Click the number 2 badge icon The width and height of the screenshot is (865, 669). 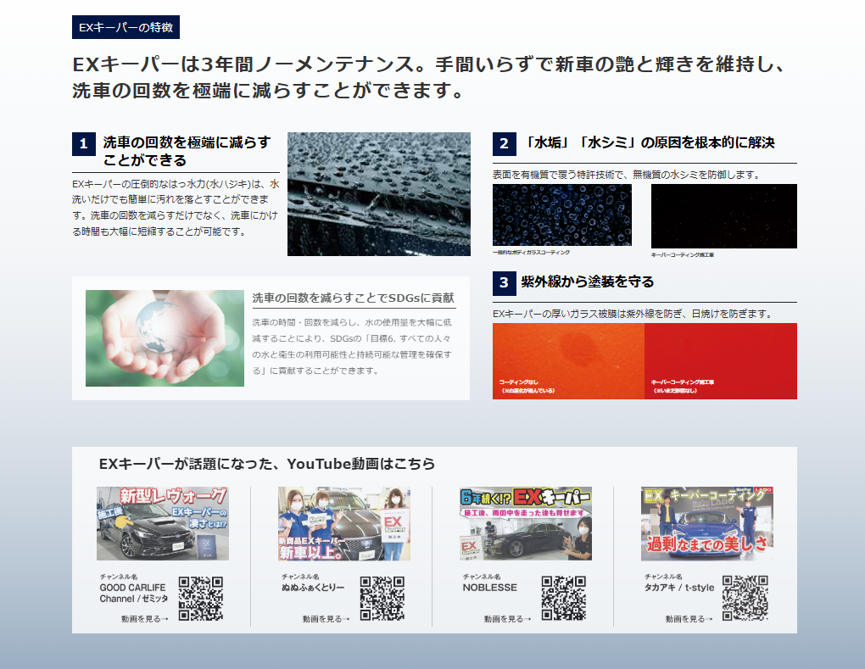[x=504, y=144]
